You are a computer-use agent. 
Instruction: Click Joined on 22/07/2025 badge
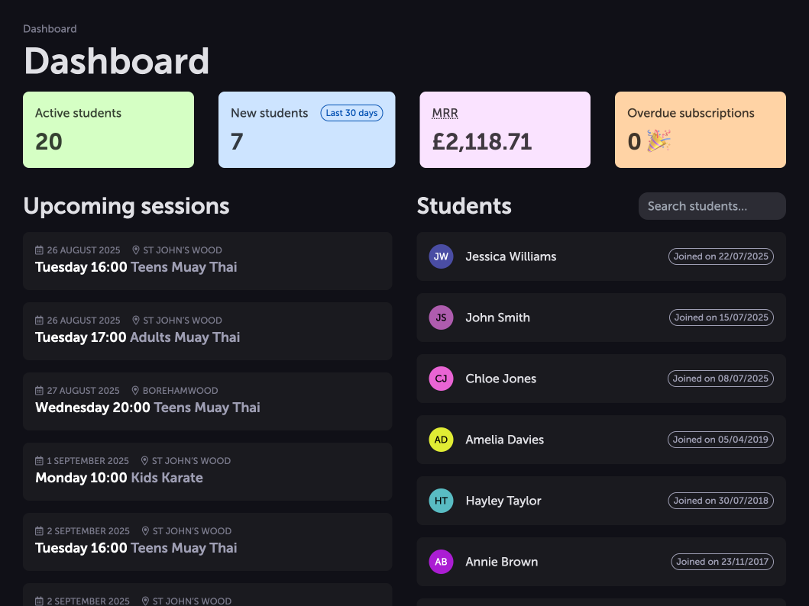point(721,256)
